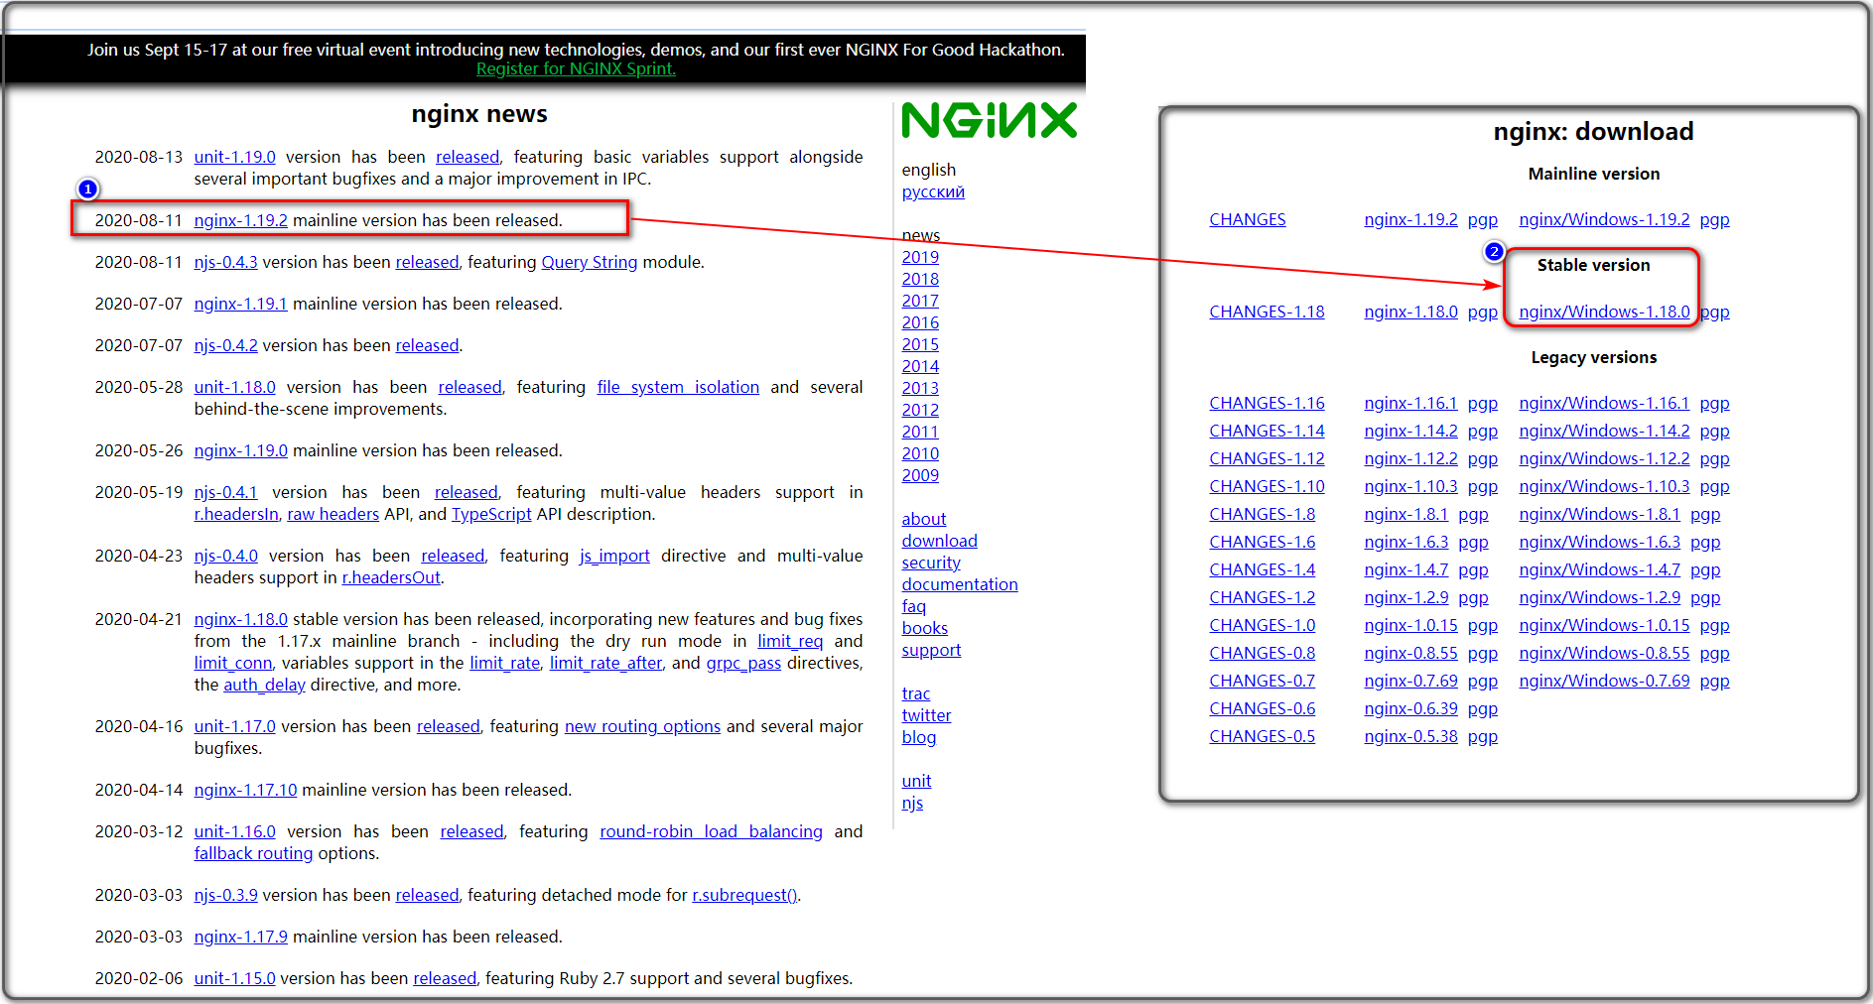Open new routing options link

click(642, 726)
